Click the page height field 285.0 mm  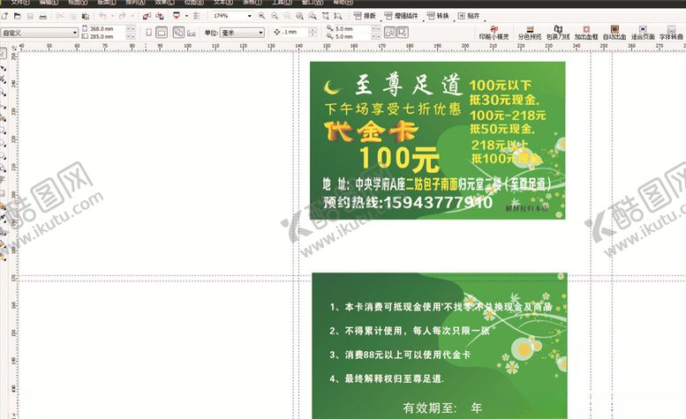pos(107,37)
